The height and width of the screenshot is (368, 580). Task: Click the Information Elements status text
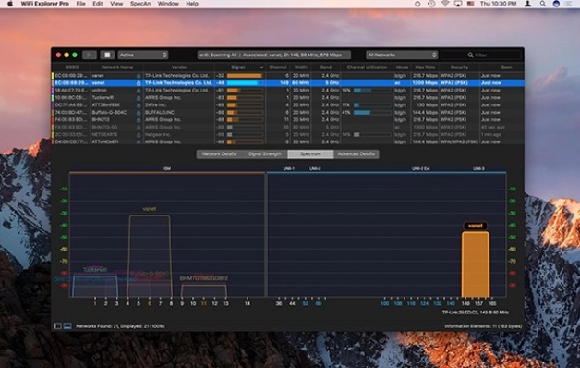click(483, 326)
